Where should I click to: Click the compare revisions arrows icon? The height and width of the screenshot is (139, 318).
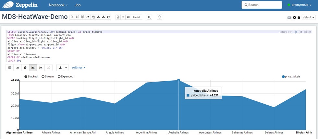point(128,17)
